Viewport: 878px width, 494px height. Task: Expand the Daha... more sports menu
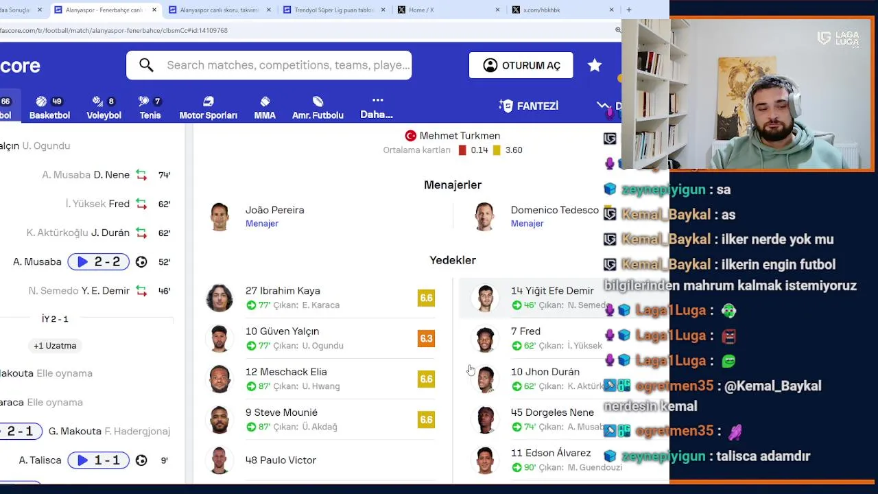click(377, 108)
